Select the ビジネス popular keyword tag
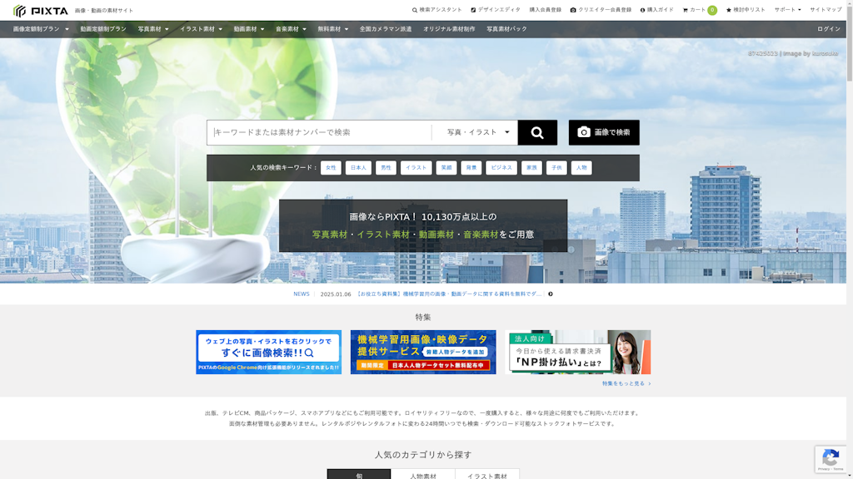Screen dimensions: 853x479 click(501, 168)
